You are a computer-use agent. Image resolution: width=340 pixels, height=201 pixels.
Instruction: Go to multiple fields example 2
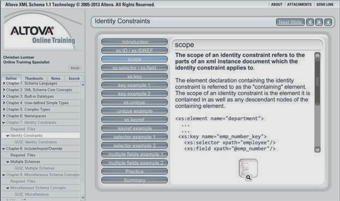pyautogui.click(x=135, y=163)
